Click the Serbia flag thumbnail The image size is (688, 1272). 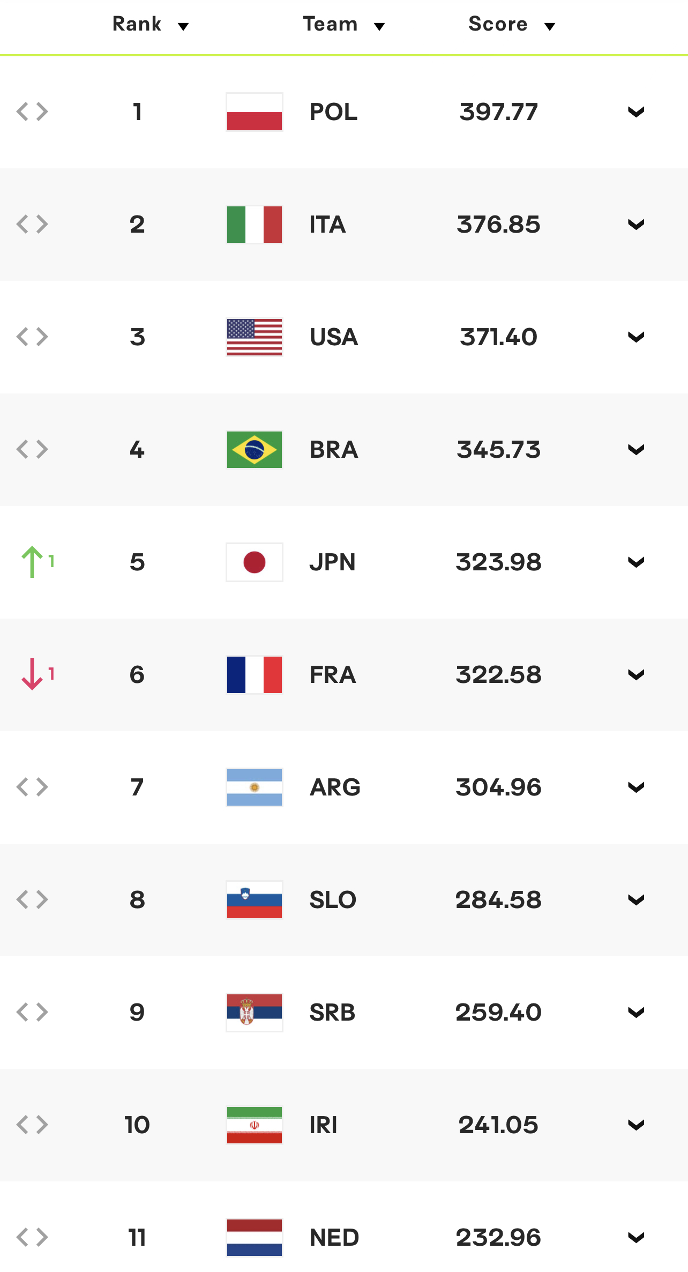(x=255, y=1013)
